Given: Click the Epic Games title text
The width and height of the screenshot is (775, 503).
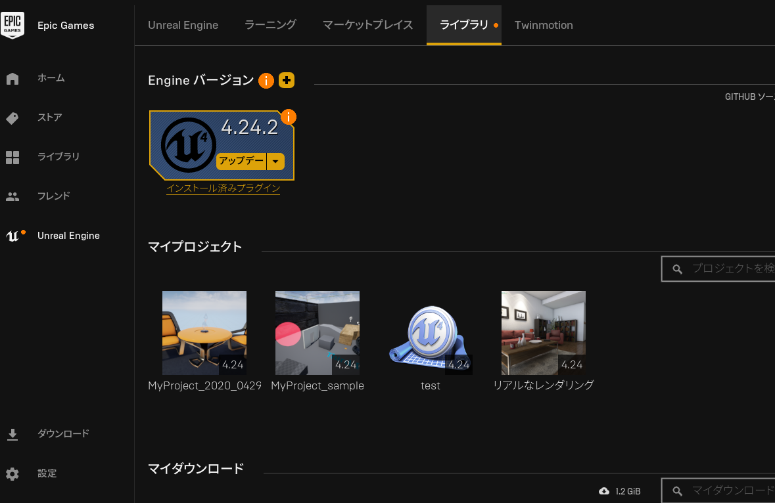Looking at the screenshot, I should click(x=66, y=26).
